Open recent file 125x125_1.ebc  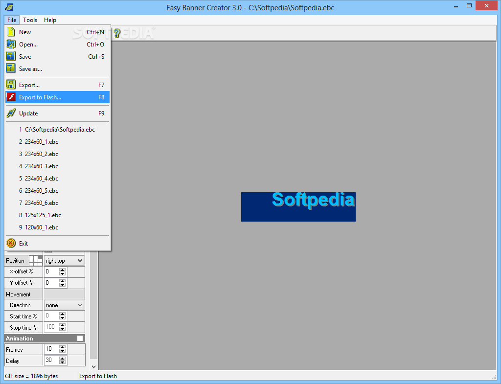[58, 215]
